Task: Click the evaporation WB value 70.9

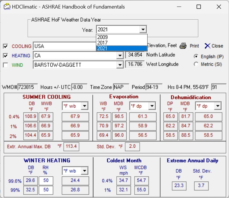Action: (x=104, y=126)
